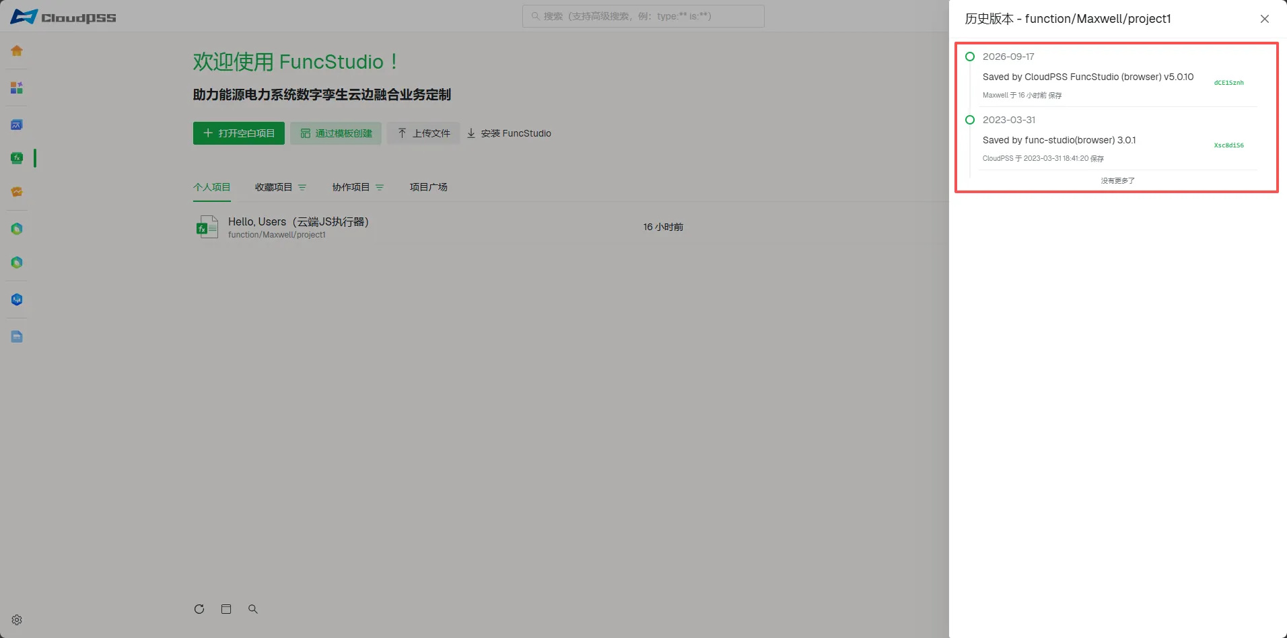Switch to the 项目广场 tab

(429, 187)
